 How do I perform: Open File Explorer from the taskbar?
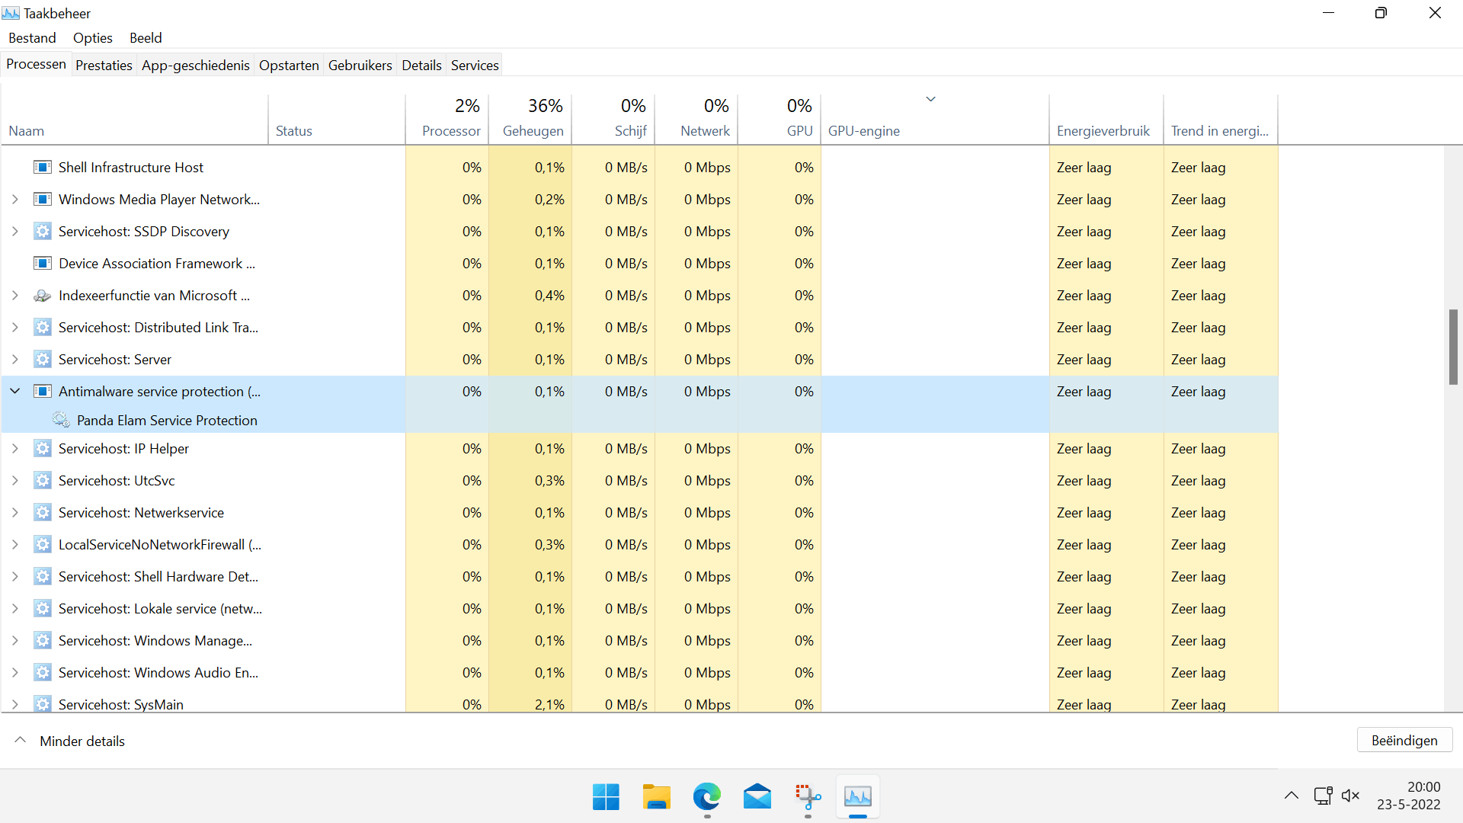(656, 797)
